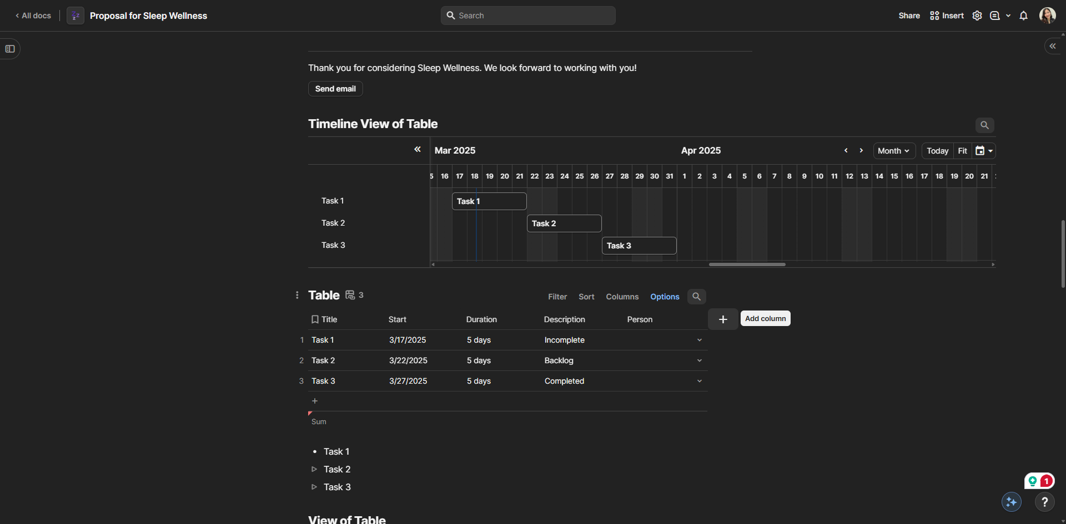Select the Completed description cell
Screen dimensions: 1066x524
point(564,381)
